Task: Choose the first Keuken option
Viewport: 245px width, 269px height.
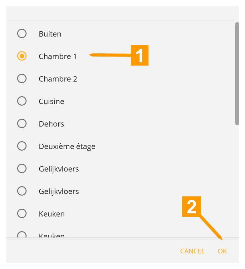Action: [x=22, y=213]
